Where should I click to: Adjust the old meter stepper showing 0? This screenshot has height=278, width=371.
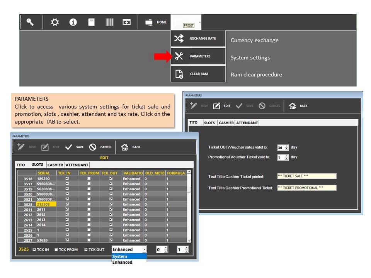[166, 249]
